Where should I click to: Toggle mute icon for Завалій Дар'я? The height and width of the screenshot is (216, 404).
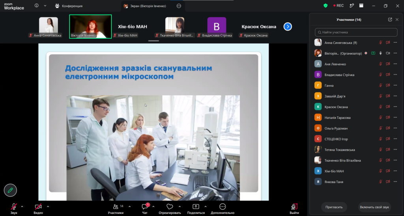pos(381,96)
